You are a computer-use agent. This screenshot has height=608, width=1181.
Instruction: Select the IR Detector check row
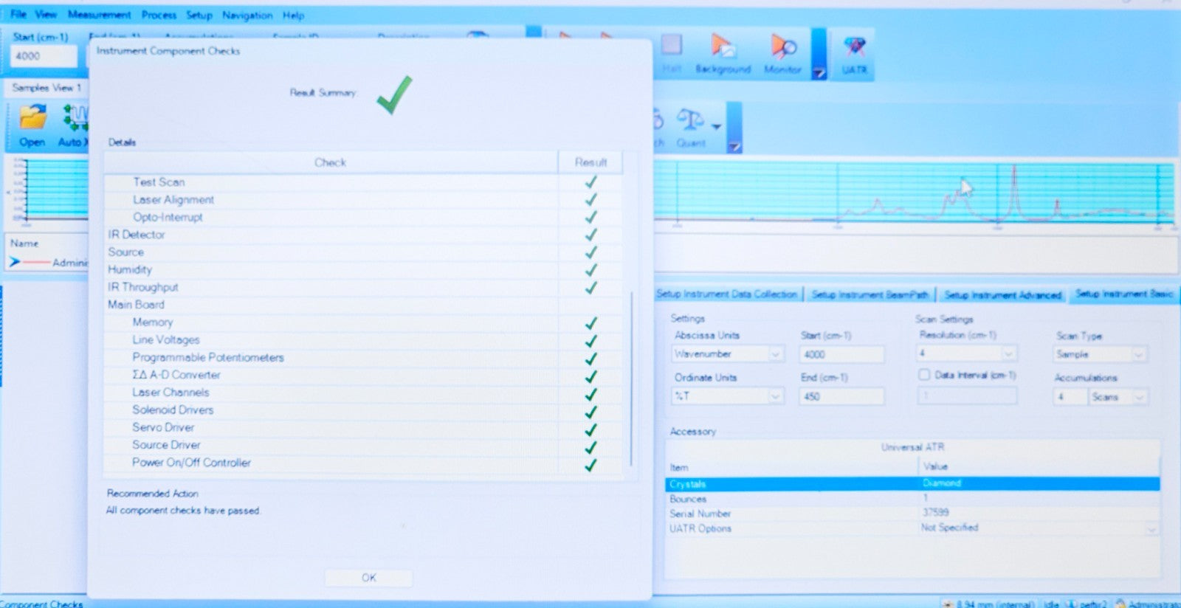coord(363,235)
